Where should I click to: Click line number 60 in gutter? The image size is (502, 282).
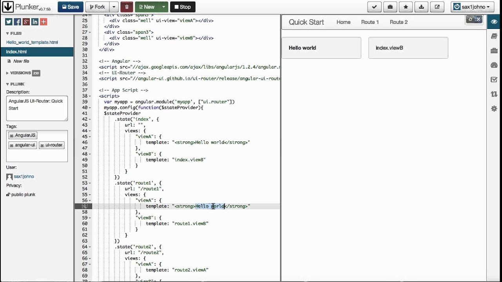tap(85, 224)
